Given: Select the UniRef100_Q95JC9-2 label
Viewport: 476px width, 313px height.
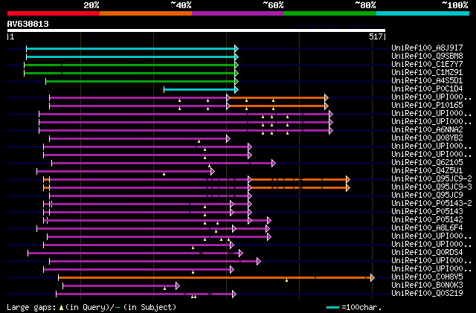Looking at the screenshot, I should [x=431, y=179].
